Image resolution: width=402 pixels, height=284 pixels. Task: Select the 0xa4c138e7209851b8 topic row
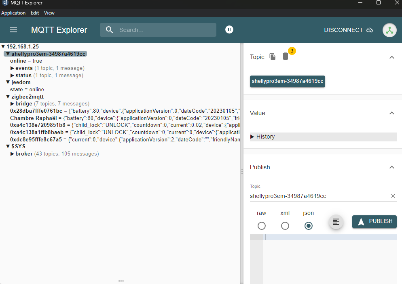125,125
